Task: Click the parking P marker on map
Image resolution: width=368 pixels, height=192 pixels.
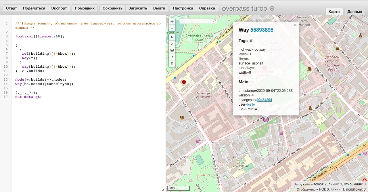Action: (315, 52)
